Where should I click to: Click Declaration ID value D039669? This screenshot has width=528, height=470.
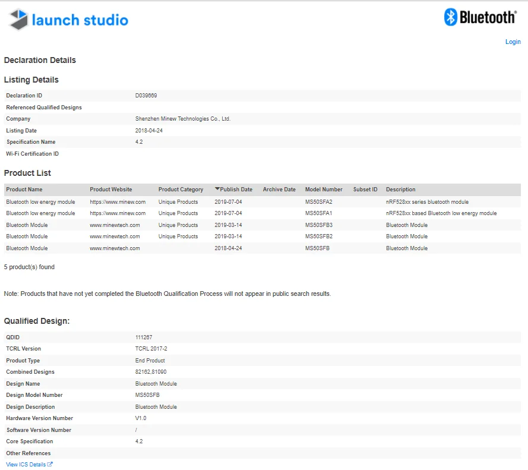[x=146, y=96]
